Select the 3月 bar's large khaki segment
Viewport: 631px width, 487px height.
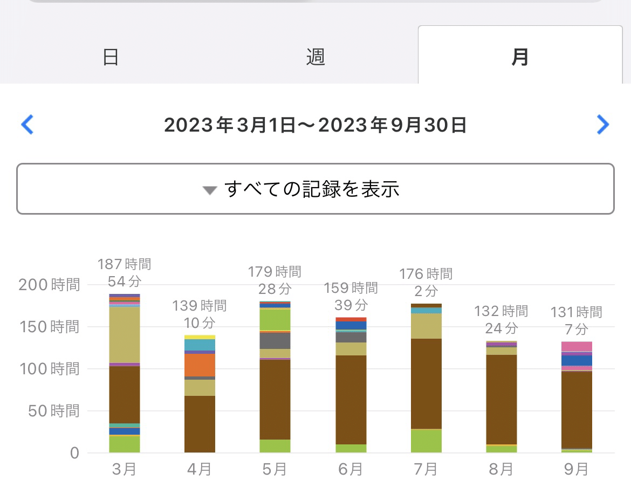coord(125,335)
